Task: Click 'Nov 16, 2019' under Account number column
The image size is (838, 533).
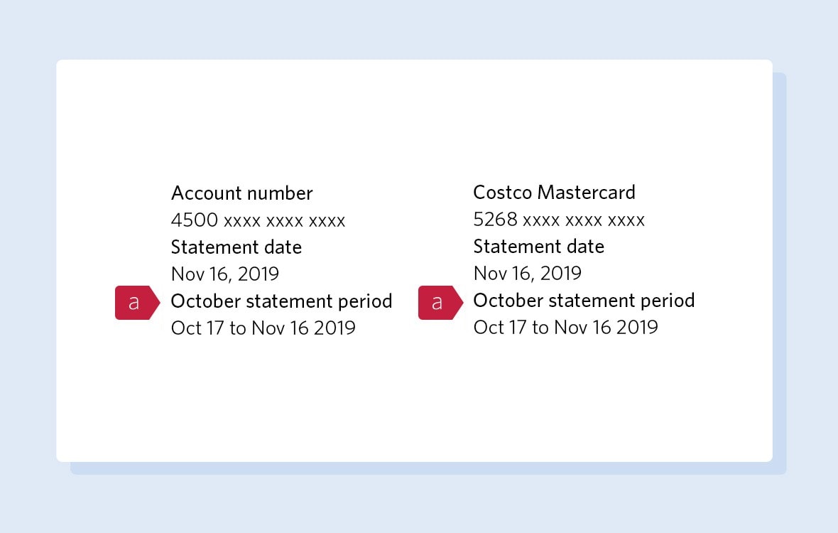Action: [x=225, y=274]
